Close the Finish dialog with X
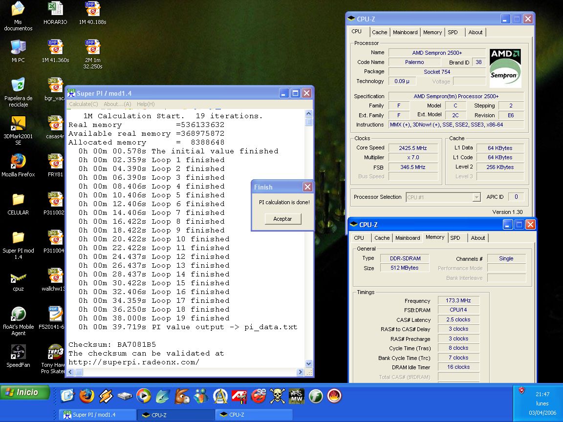 [307, 187]
